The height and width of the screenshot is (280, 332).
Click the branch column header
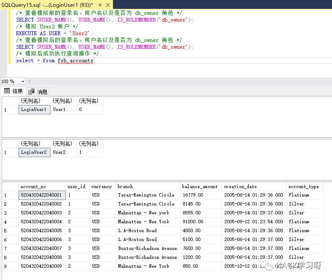[x=148, y=186]
